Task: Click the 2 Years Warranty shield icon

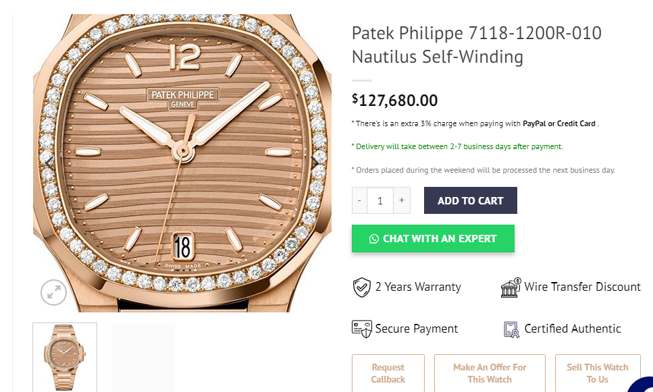Action: (362, 287)
